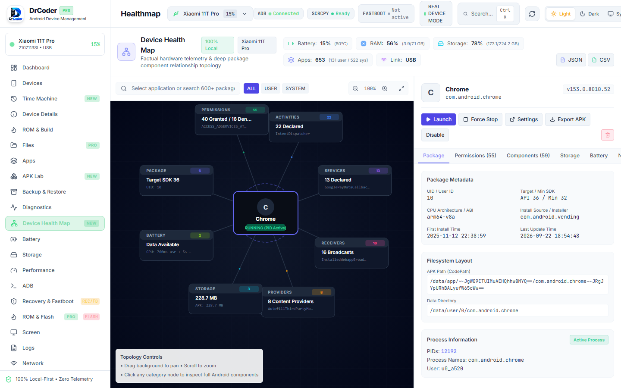Open Recovery & Fastboot page

55,301
